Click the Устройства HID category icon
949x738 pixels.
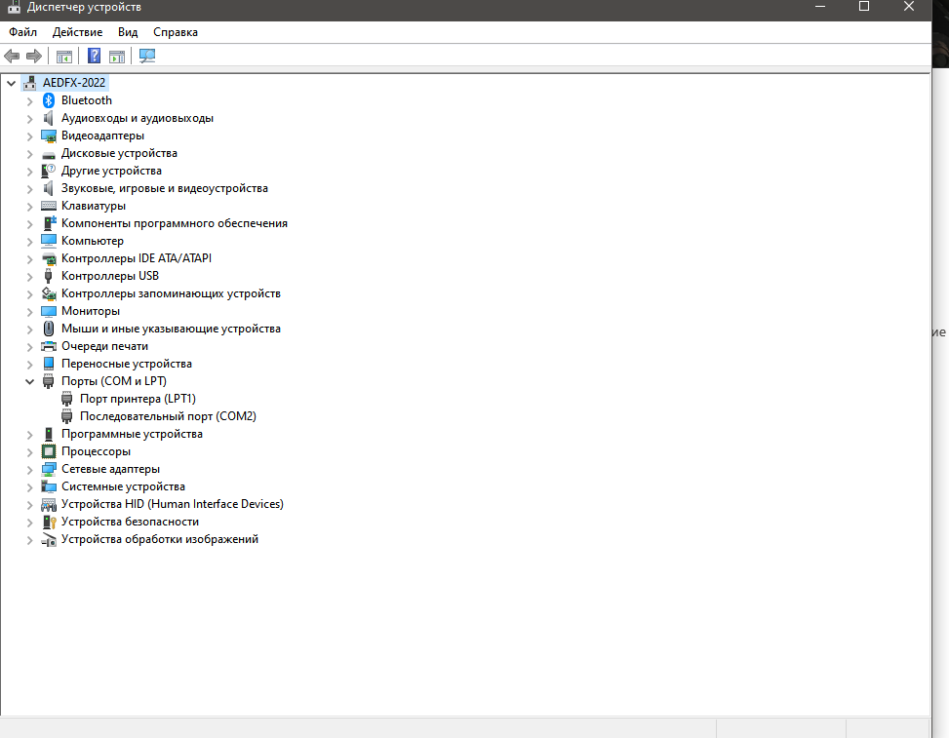[x=49, y=504]
